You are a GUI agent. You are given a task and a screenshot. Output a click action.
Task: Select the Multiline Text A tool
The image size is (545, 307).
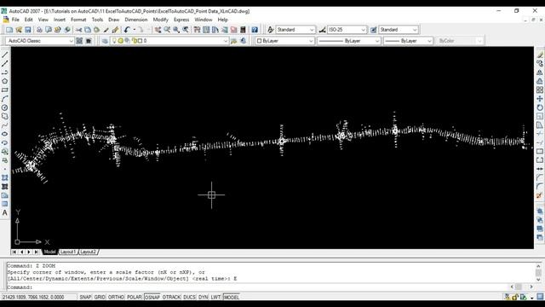click(5, 212)
